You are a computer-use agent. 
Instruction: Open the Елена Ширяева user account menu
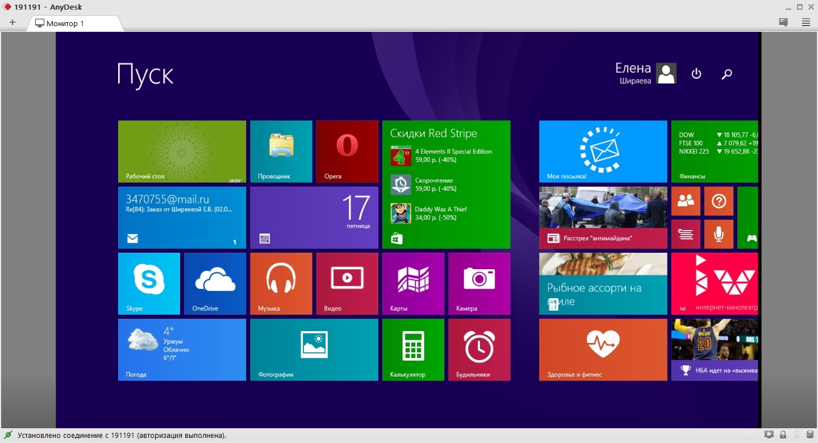645,73
